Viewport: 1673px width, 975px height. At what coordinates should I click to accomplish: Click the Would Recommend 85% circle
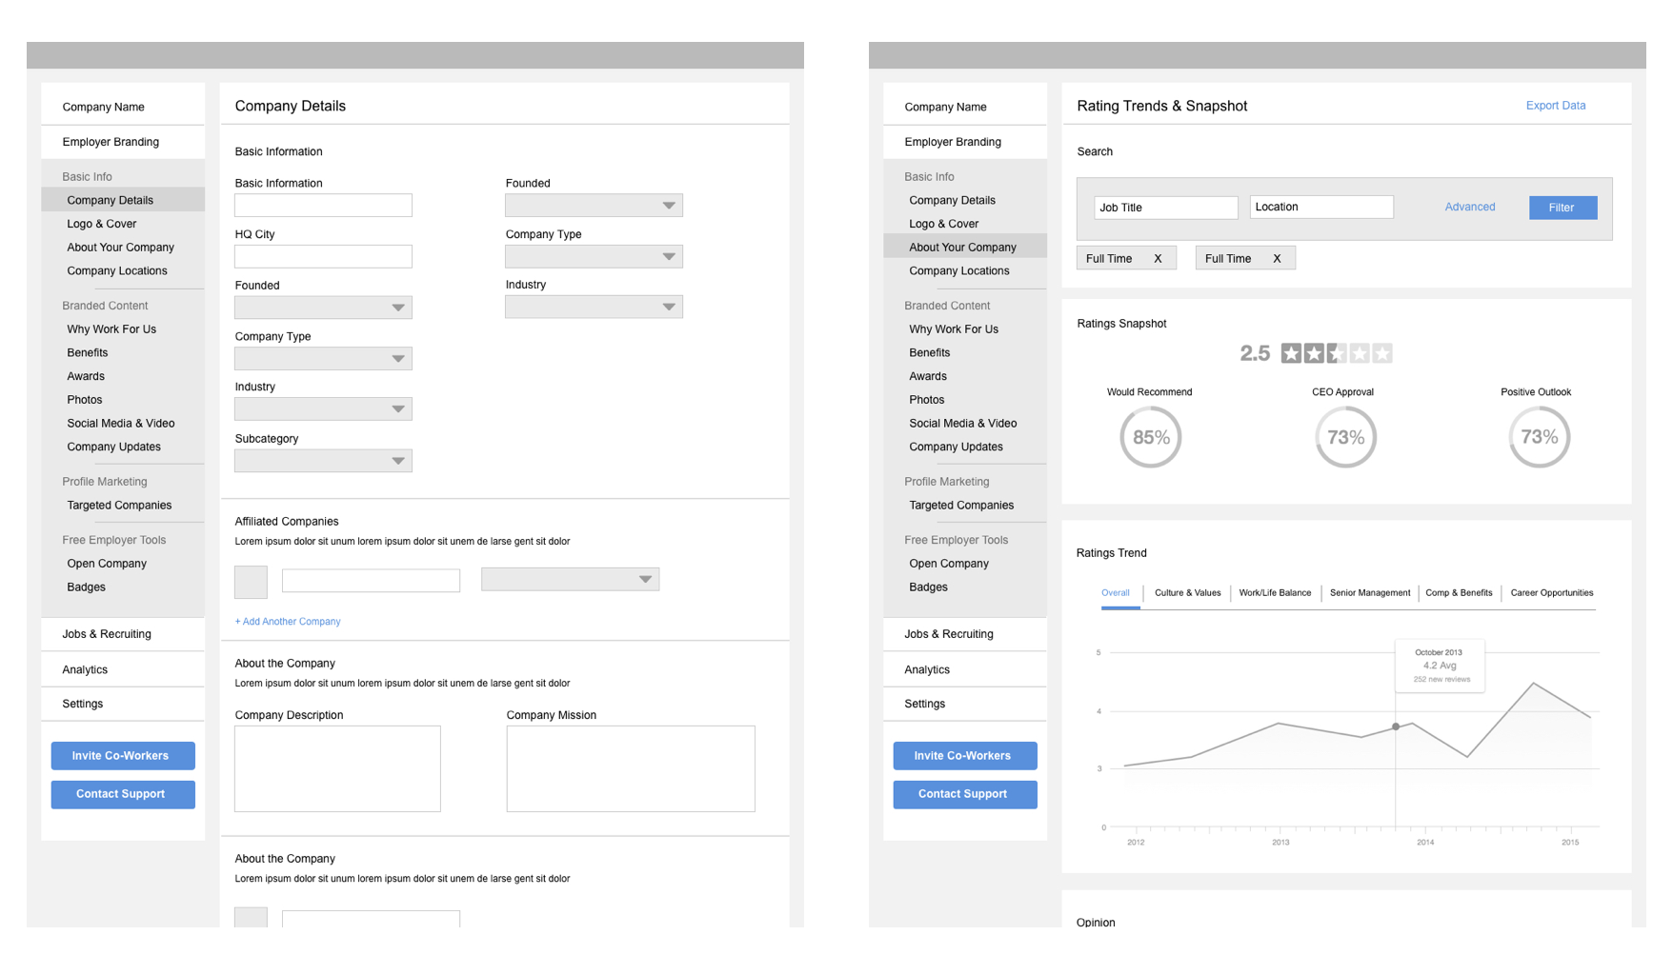coord(1150,437)
